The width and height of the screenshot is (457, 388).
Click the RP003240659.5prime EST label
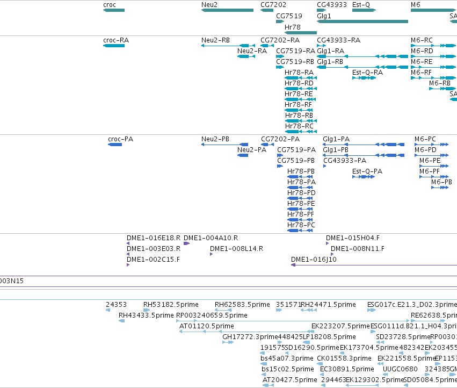pos(212,315)
